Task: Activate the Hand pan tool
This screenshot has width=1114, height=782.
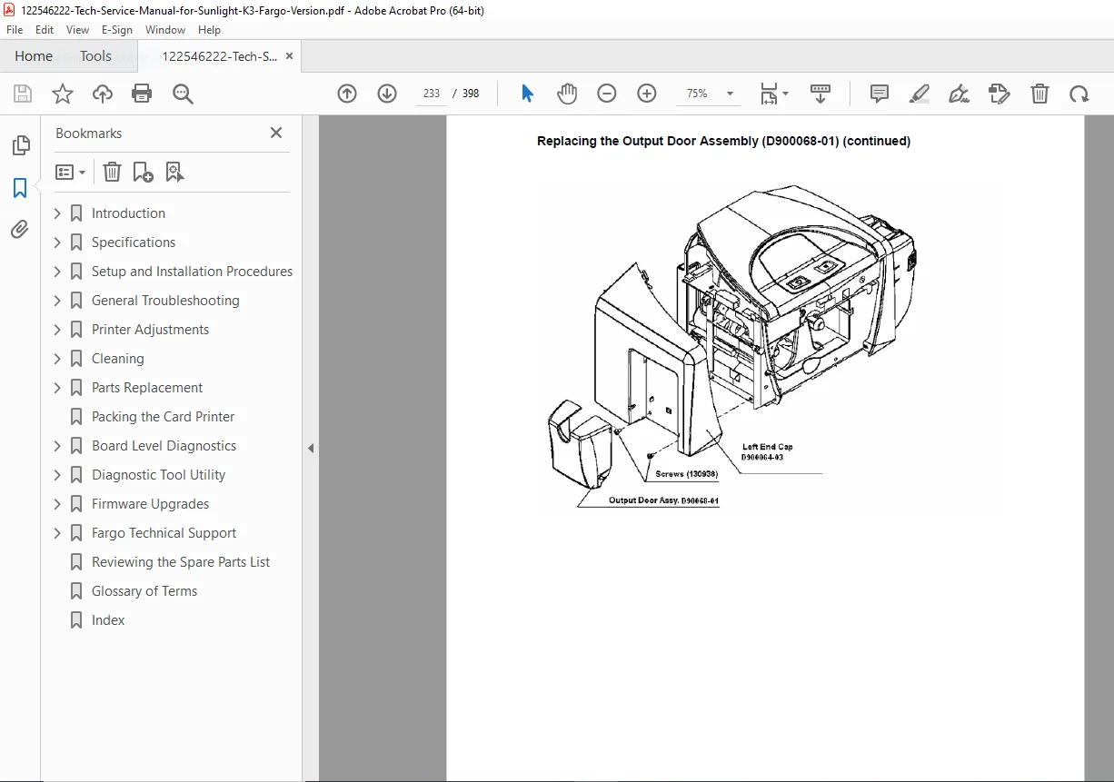Action: point(567,94)
